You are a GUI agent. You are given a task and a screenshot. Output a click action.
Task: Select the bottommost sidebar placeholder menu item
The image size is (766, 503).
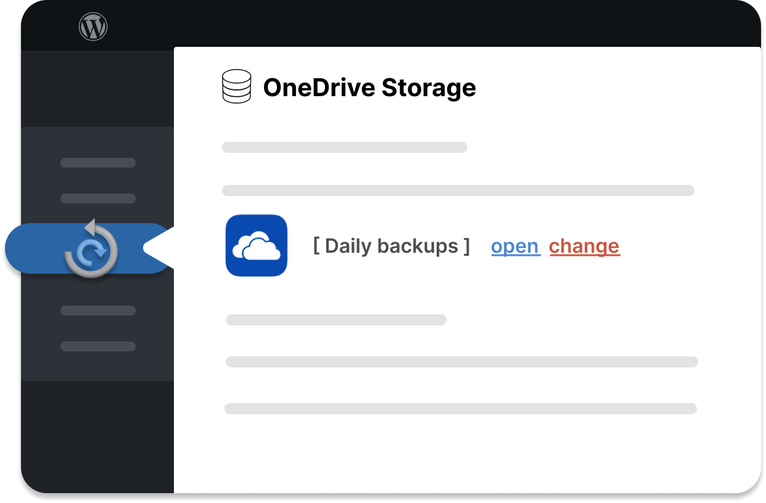(x=98, y=346)
